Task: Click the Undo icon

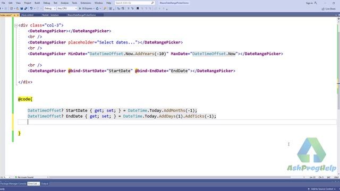Action: [31, 8]
